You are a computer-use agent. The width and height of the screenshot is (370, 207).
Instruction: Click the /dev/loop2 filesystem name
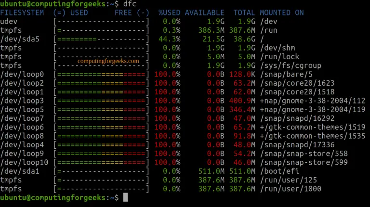pos(22,83)
